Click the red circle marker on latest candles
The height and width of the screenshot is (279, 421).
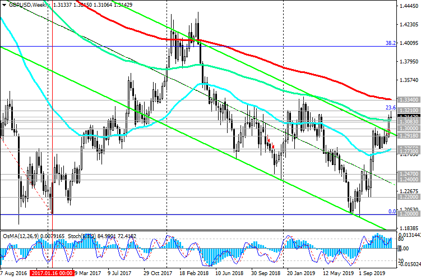tap(388, 131)
